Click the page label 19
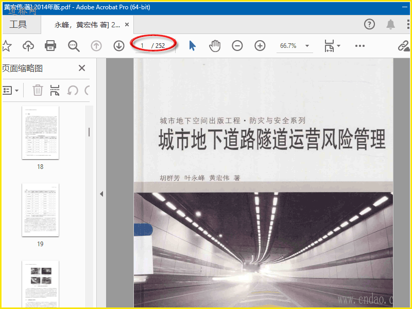This screenshot has height=309, width=412. (x=40, y=244)
